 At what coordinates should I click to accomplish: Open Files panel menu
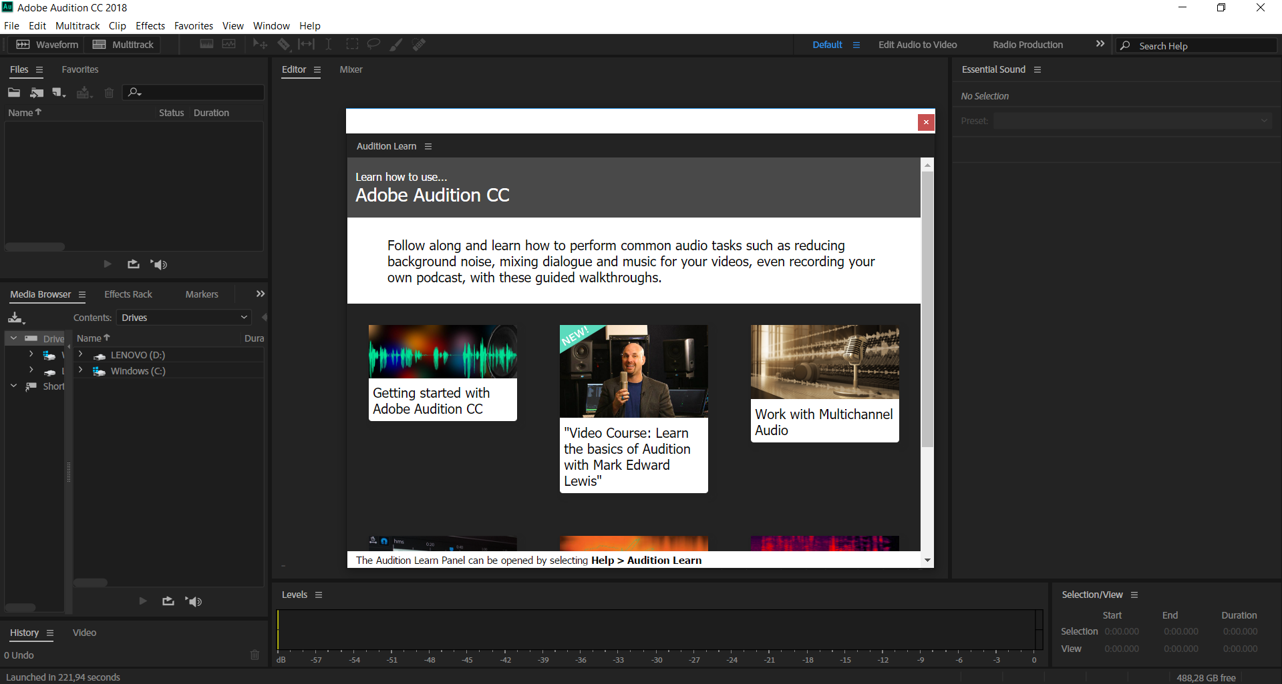[x=39, y=69]
